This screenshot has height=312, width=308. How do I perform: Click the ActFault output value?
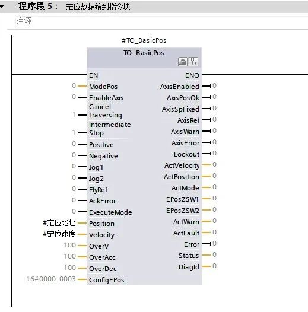[214, 232]
